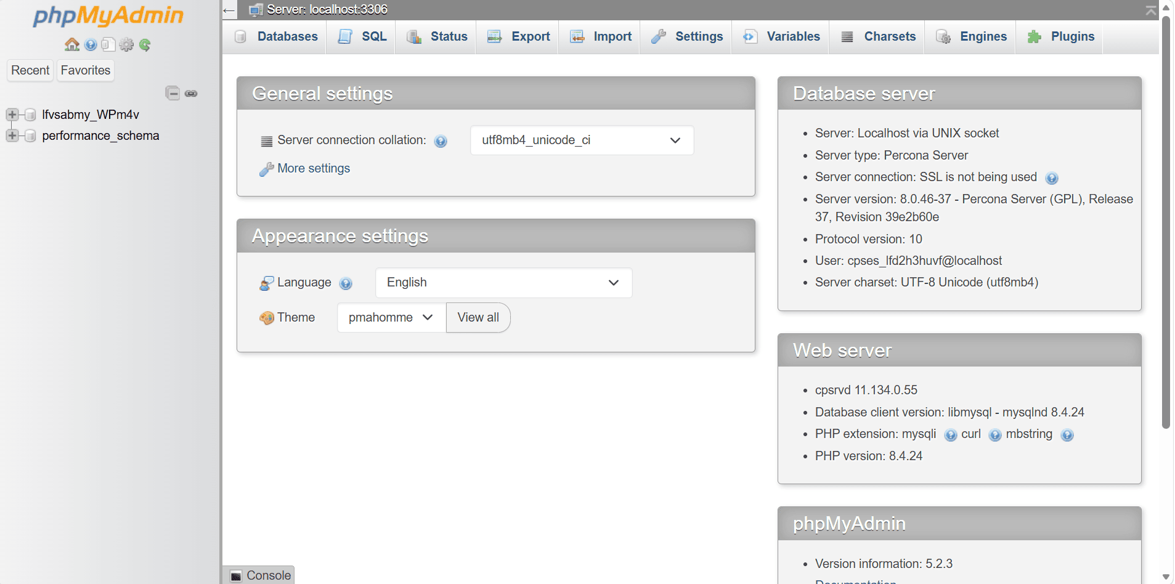The image size is (1175, 584).
Task: Open the Settings tab
Action: (687, 37)
